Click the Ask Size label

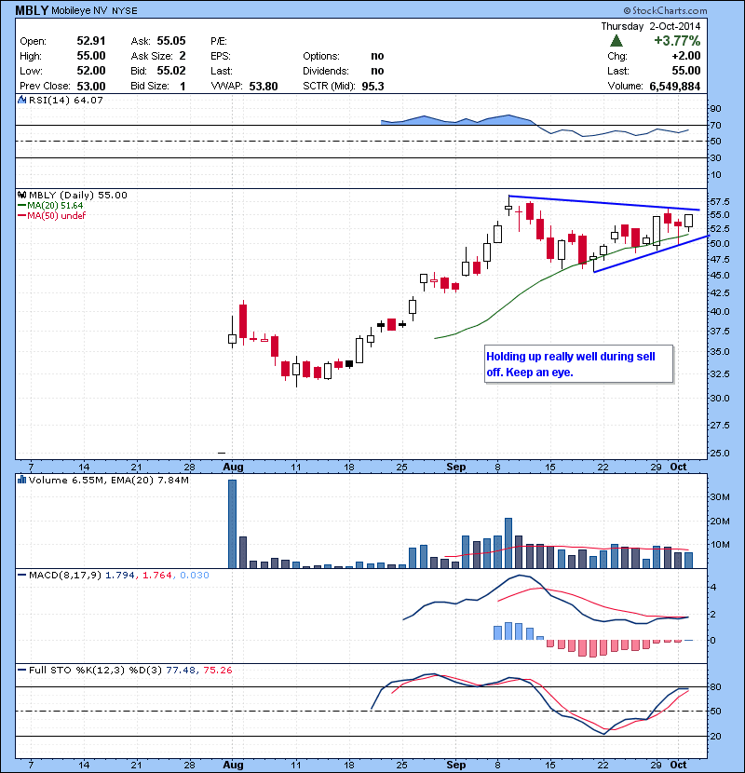(x=152, y=56)
